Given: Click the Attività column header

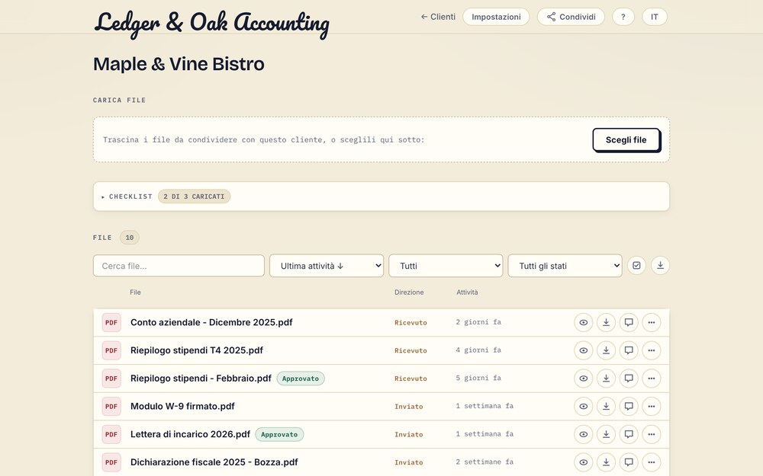Looking at the screenshot, I should click(x=467, y=292).
